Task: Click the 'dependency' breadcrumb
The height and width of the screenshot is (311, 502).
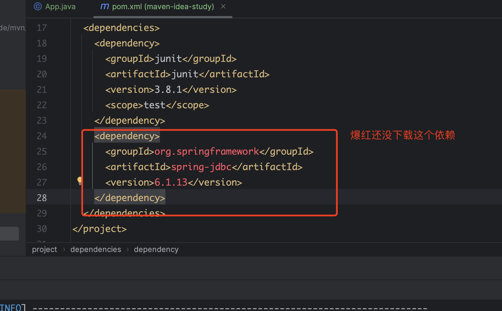Action: click(x=156, y=249)
